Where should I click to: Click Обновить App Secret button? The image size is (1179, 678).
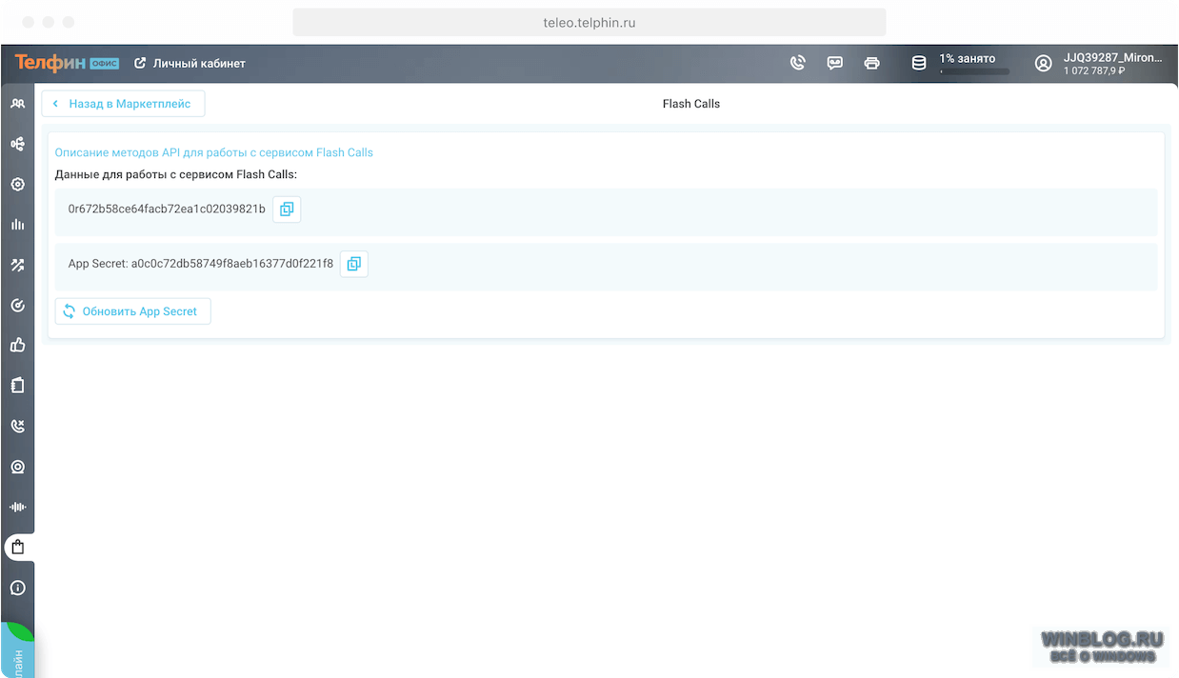(x=133, y=311)
